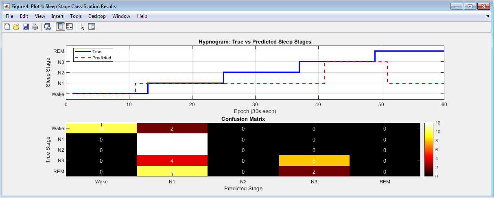
Task: Expand the Tools menu
Action: pos(76,16)
